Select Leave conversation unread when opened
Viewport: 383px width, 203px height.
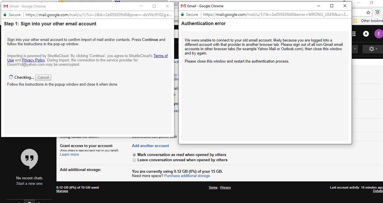click(x=134, y=160)
